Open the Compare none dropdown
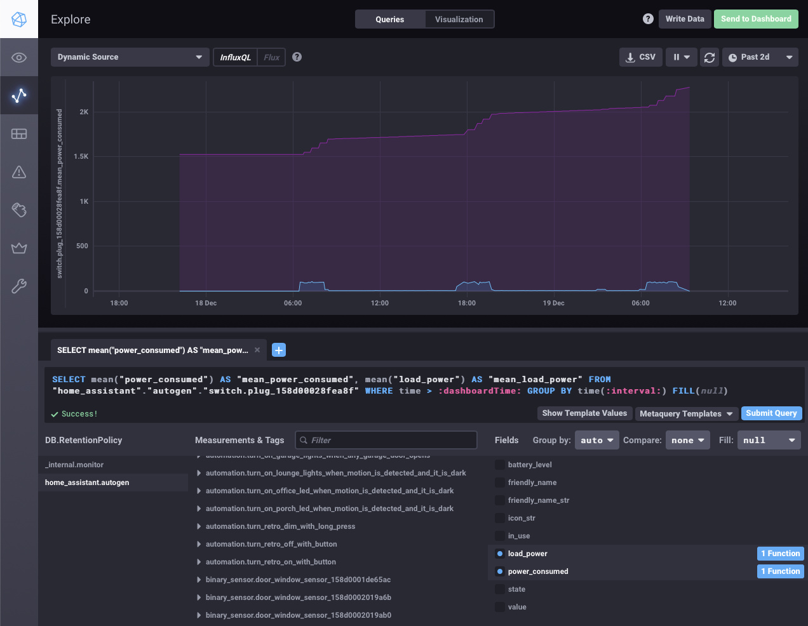The width and height of the screenshot is (808, 626). click(x=687, y=440)
